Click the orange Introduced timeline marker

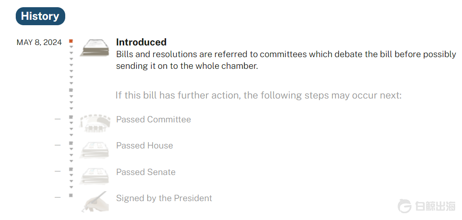[x=71, y=41]
